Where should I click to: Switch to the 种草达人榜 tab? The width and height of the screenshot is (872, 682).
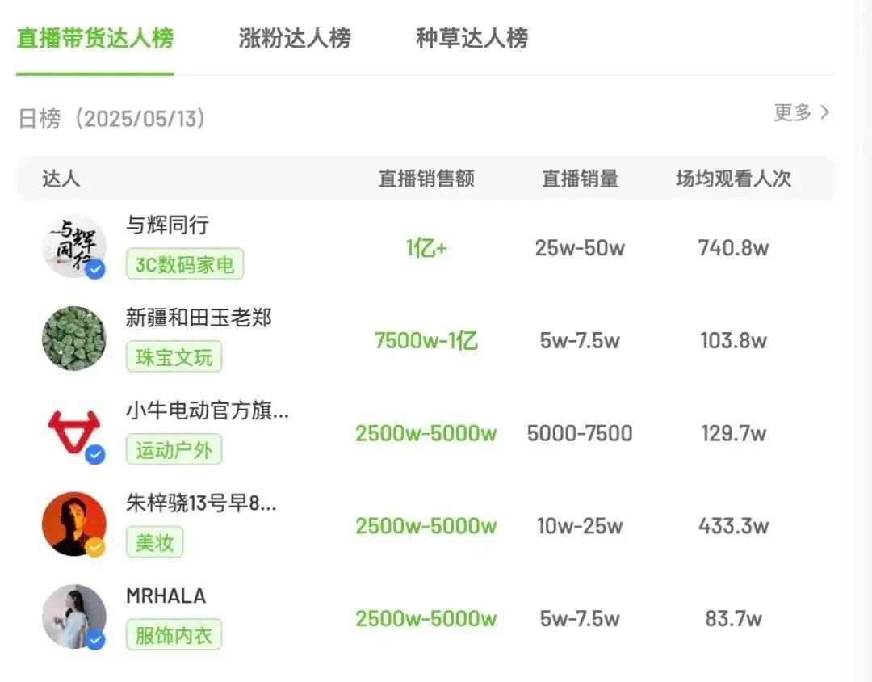point(471,37)
